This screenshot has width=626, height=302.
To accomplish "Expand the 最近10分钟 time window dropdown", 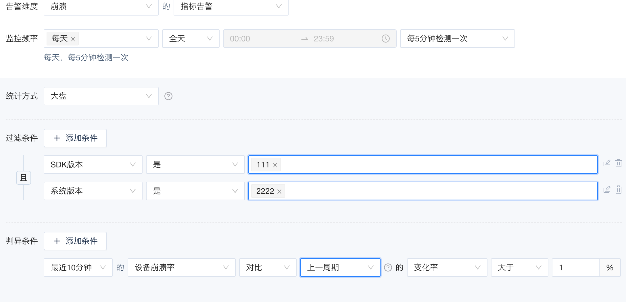I will point(78,267).
